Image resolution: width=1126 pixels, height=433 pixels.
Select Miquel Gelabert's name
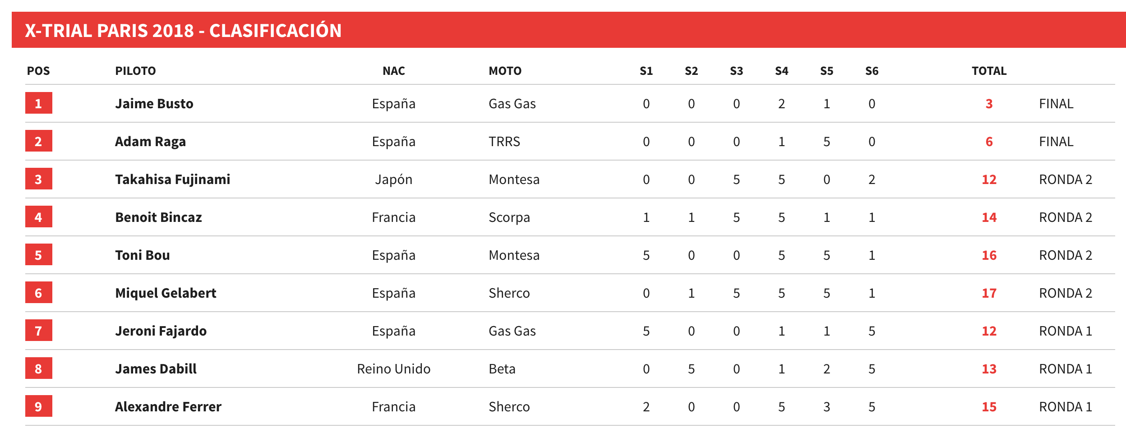[x=166, y=293]
